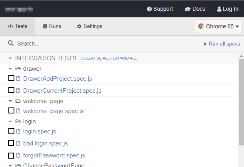244x167 pixels.
Task: Click file icon beside welcome_page.spec.js
Action: 18,111
